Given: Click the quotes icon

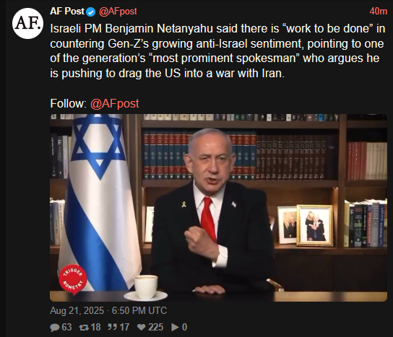Looking at the screenshot, I should [113, 327].
